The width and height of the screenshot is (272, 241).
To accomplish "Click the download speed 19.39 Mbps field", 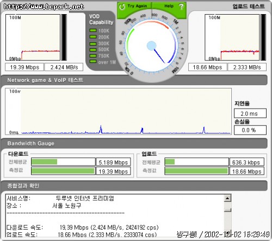I will click(24, 67).
